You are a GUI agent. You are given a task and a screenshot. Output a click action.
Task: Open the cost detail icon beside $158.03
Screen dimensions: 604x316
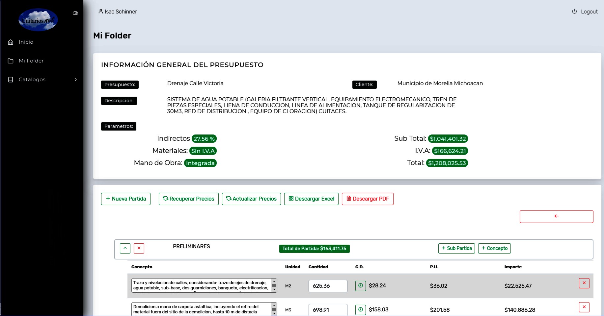360,309
